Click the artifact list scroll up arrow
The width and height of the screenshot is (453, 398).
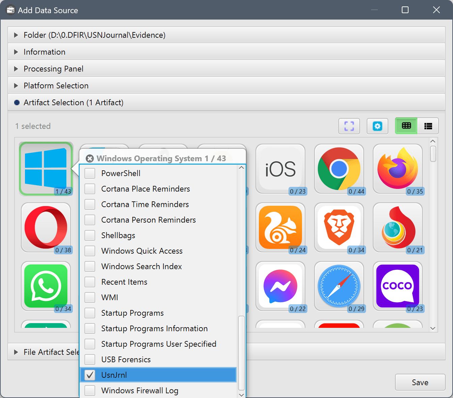coord(241,168)
